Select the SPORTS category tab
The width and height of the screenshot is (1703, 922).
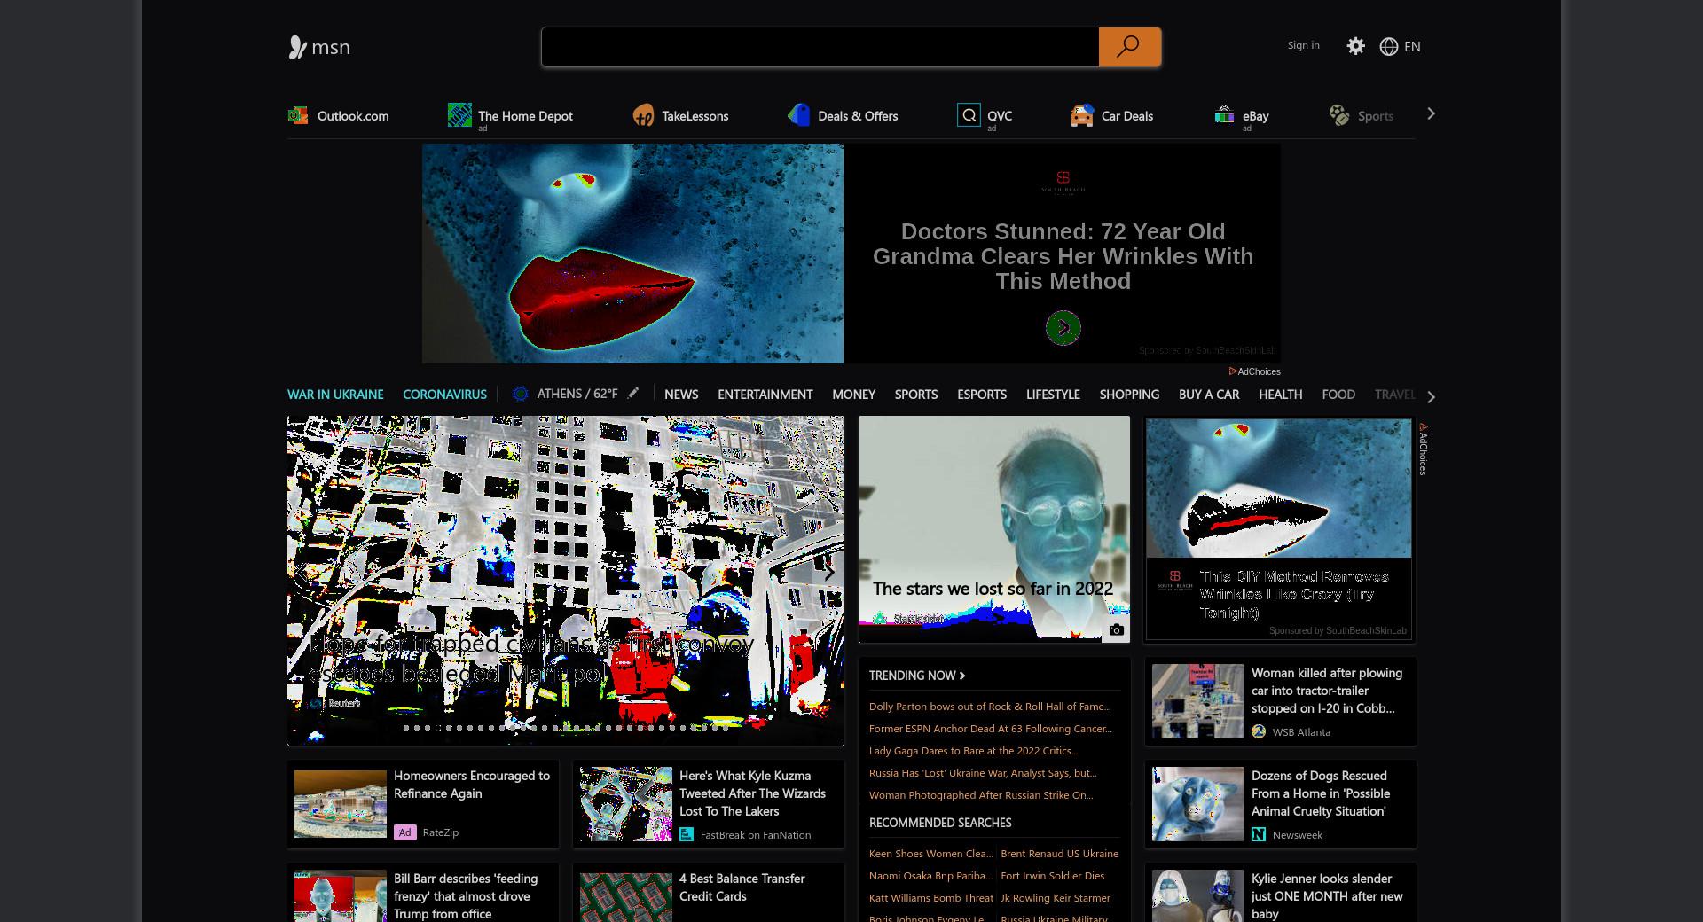[x=916, y=395]
